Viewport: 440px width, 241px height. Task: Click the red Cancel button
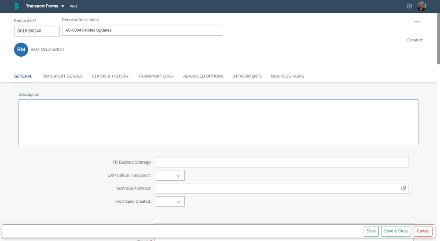[x=423, y=231]
